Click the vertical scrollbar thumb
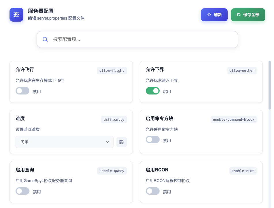The width and height of the screenshot is (274, 208). coord(270,85)
